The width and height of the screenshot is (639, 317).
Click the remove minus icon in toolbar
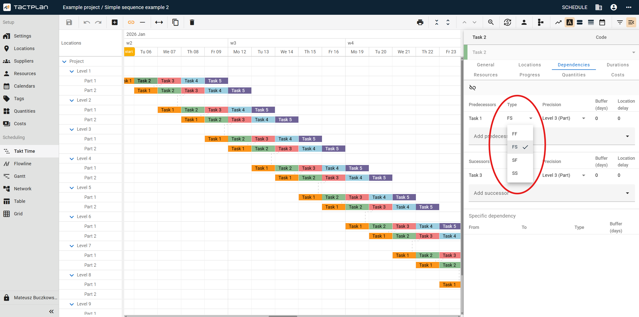142,22
